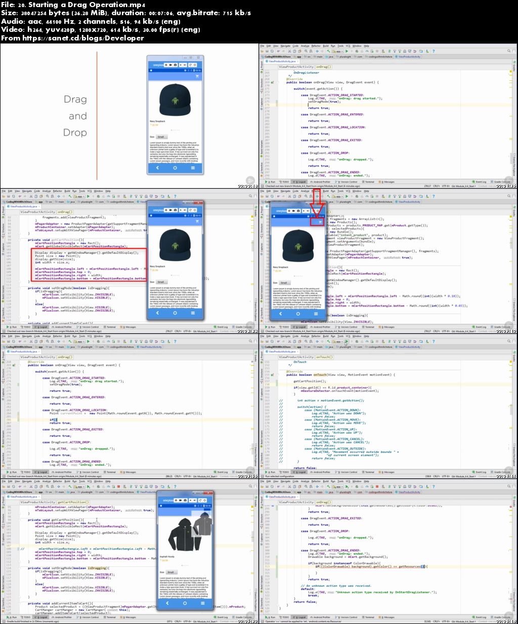Open Event Log in 00:01:36 frame

tap(479, 182)
